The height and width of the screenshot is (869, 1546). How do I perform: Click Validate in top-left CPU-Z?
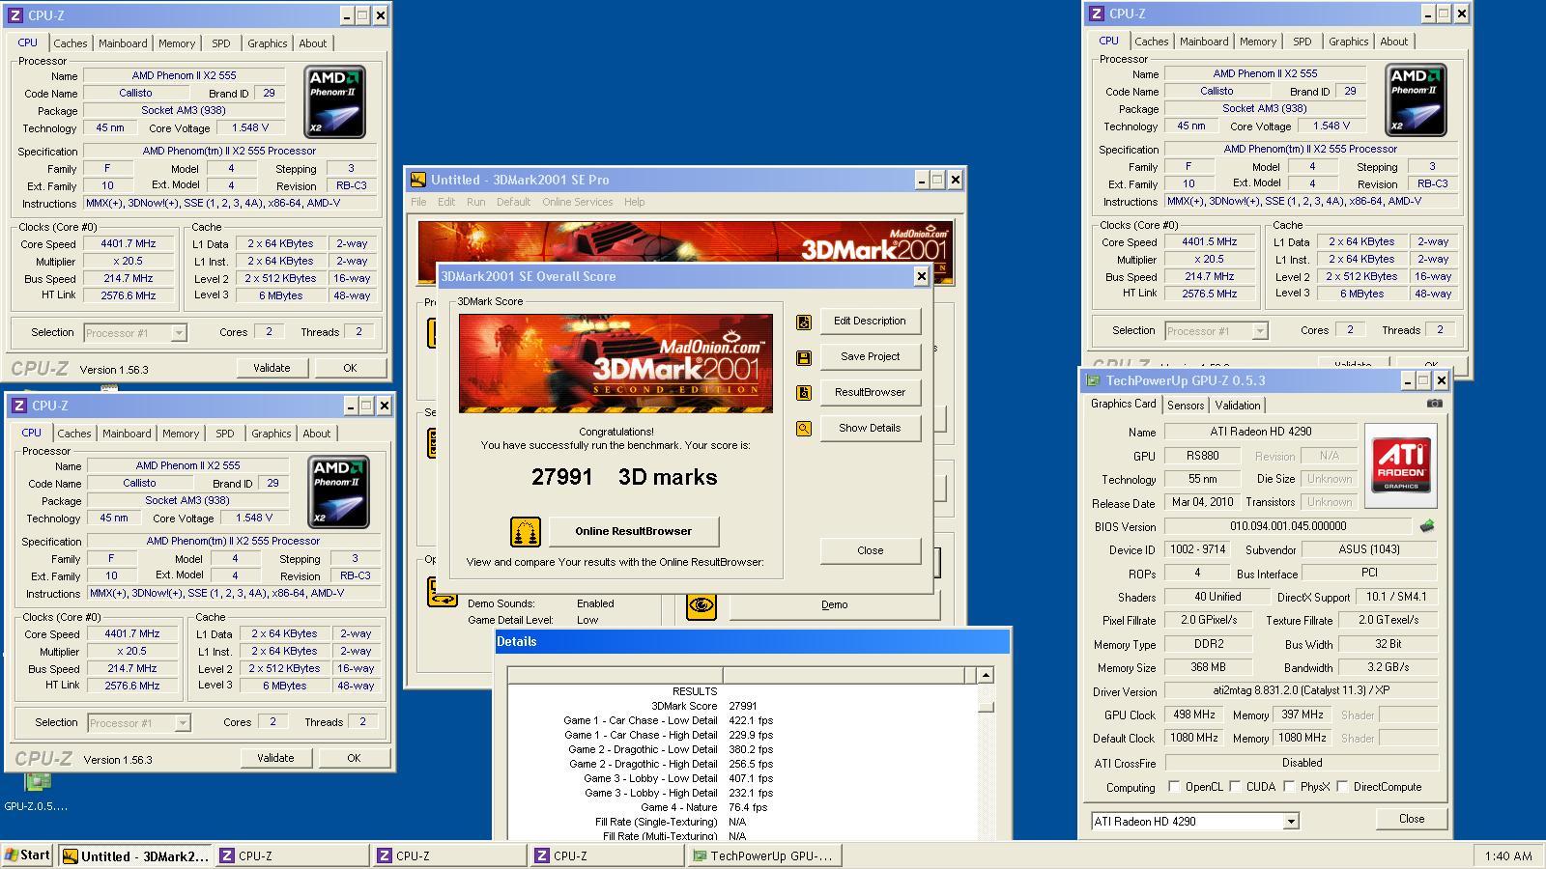point(272,368)
